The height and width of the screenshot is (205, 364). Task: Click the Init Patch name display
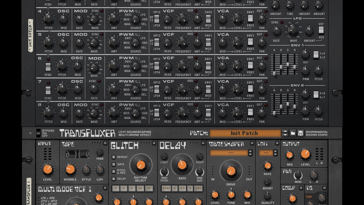[245, 133]
